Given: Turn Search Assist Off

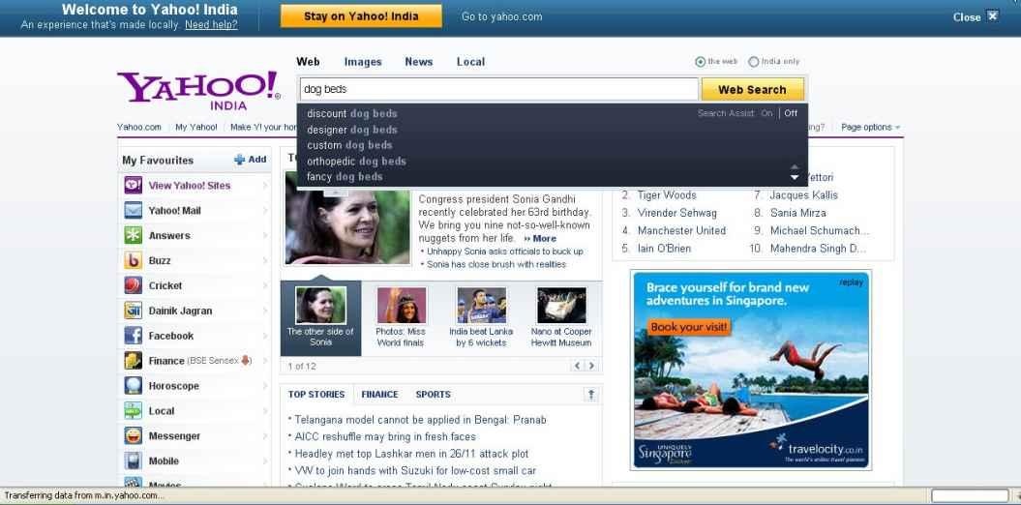Looking at the screenshot, I should pos(791,113).
